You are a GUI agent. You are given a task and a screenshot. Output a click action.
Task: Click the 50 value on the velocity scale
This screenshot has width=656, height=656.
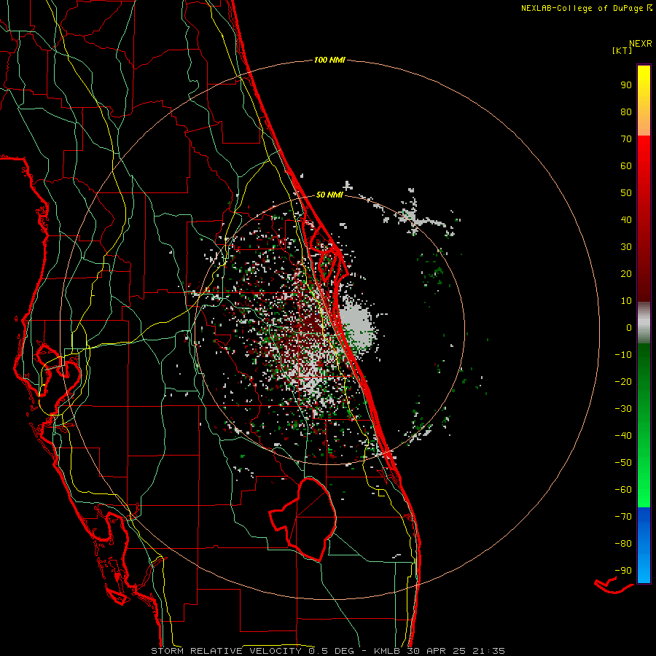coord(626,193)
